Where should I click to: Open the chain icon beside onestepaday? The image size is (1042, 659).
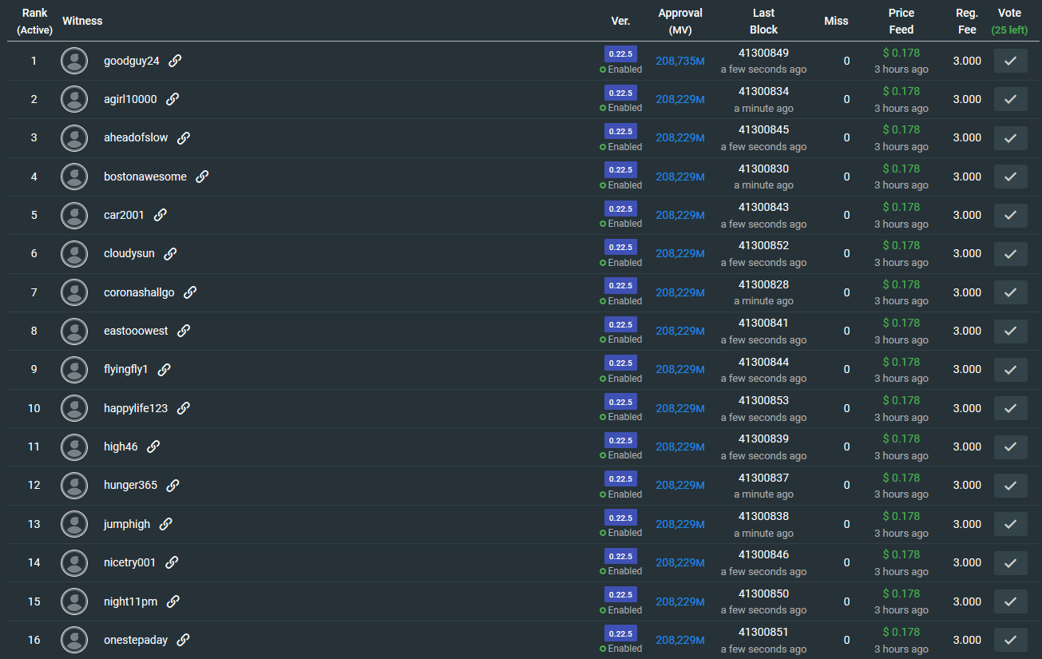[183, 640]
